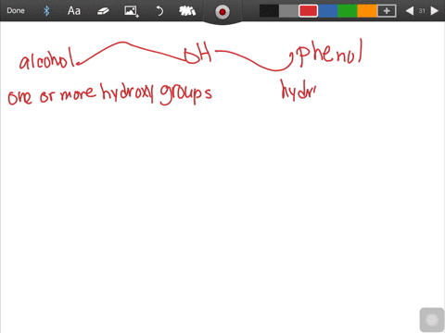Viewport: 445px width, 333px height.
Task: Choose the gray pen color
Action: click(x=288, y=11)
